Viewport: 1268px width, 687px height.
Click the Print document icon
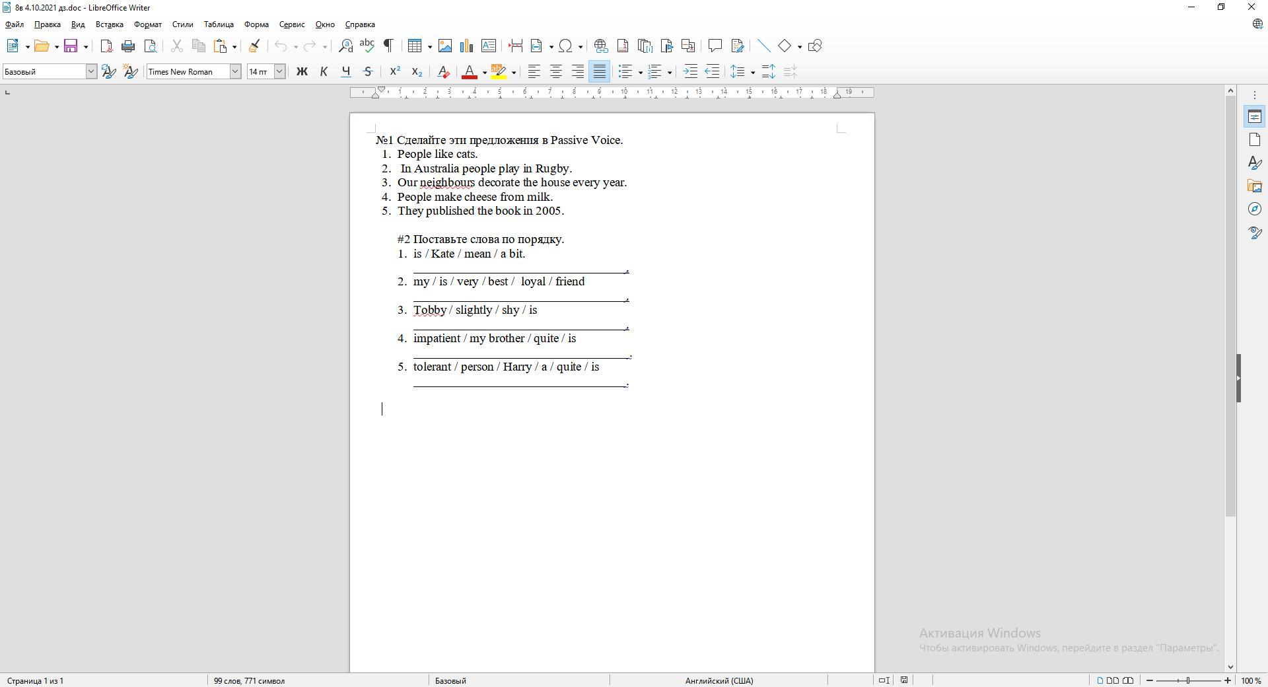pos(128,46)
